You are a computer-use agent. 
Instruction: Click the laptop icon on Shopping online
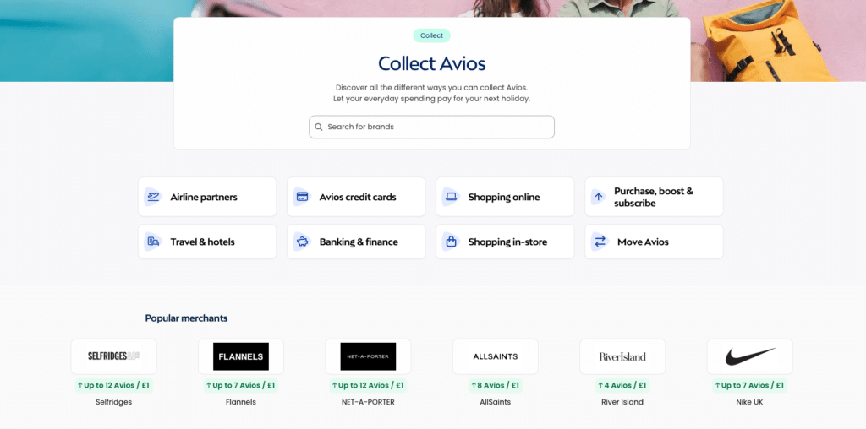click(x=452, y=197)
